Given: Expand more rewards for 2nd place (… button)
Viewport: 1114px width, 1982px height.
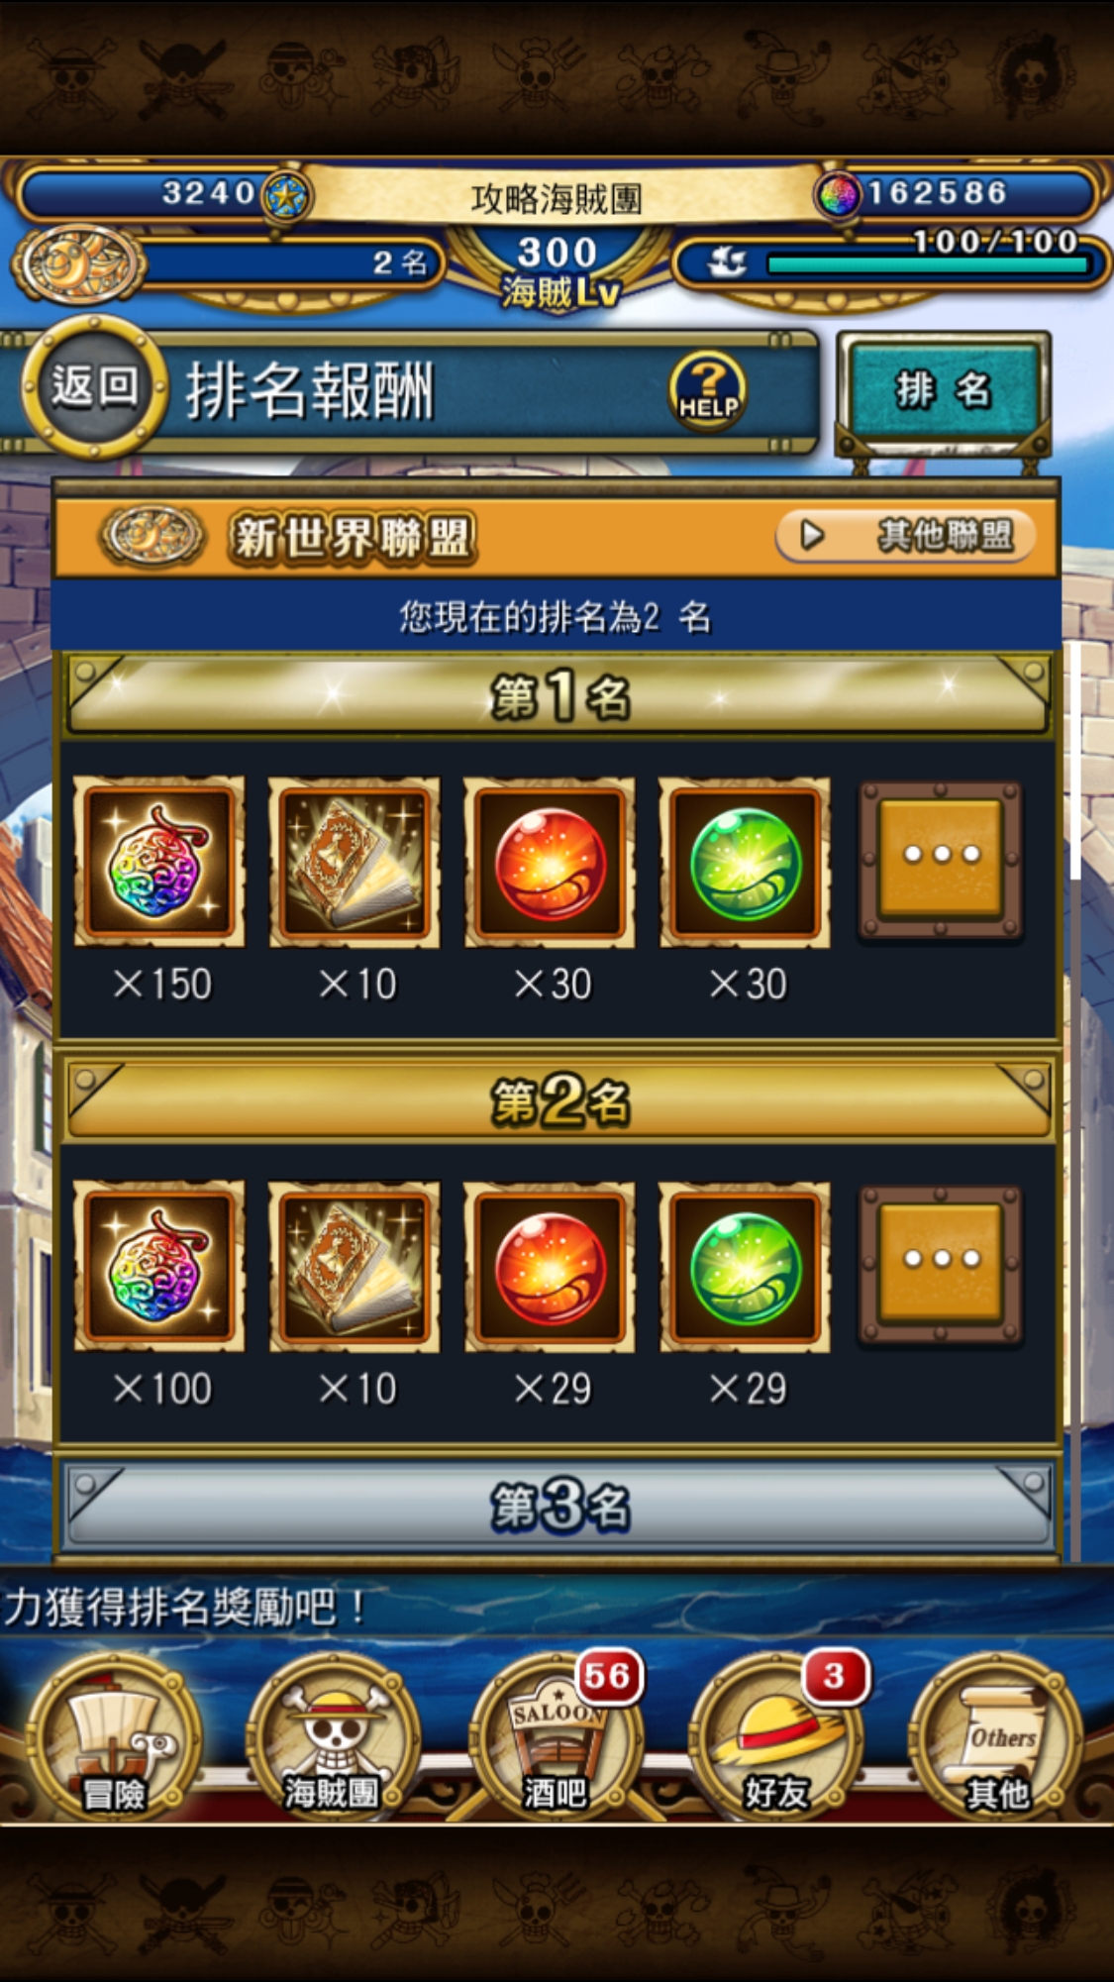Looking at the screenshot, I should (x=941, y=1265).
